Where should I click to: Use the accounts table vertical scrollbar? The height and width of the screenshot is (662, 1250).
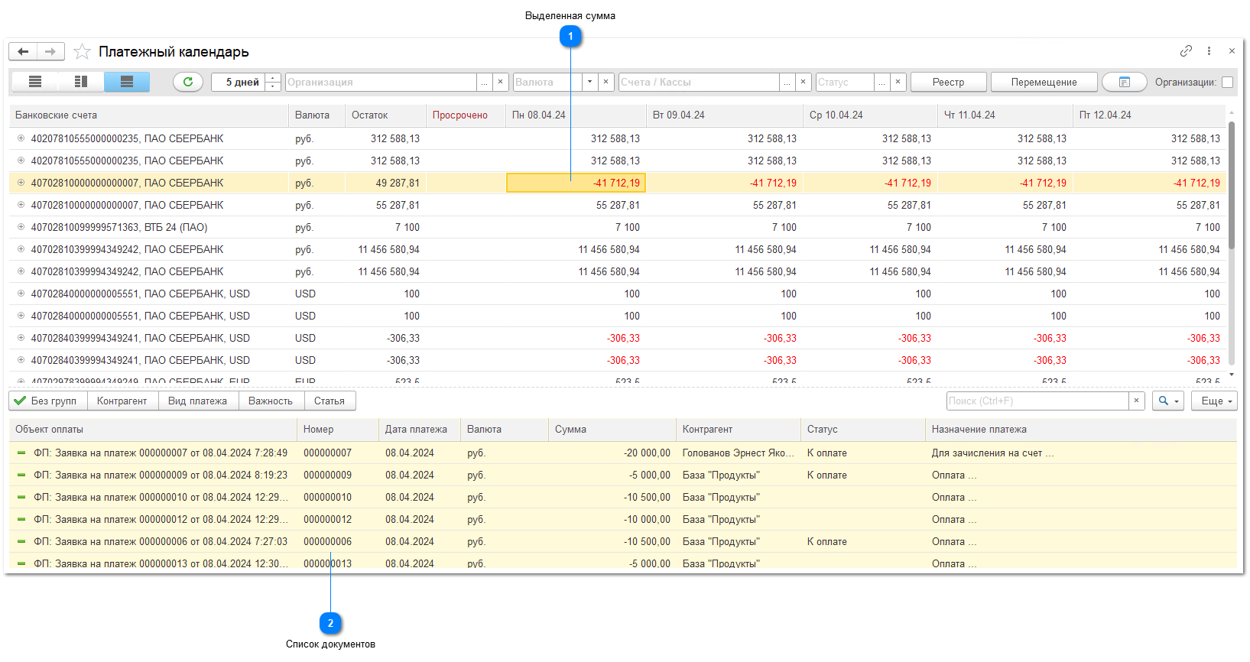click(x=1232, y=185)
